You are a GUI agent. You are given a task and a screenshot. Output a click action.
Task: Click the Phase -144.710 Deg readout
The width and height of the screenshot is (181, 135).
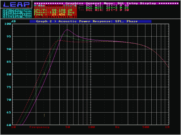tap(54, 12)
